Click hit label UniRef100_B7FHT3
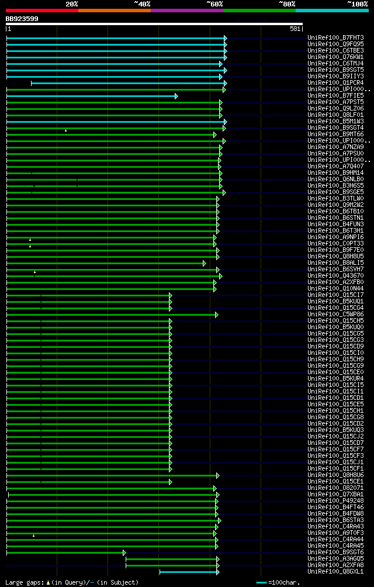374x587 pixels. tap(335, 38)
